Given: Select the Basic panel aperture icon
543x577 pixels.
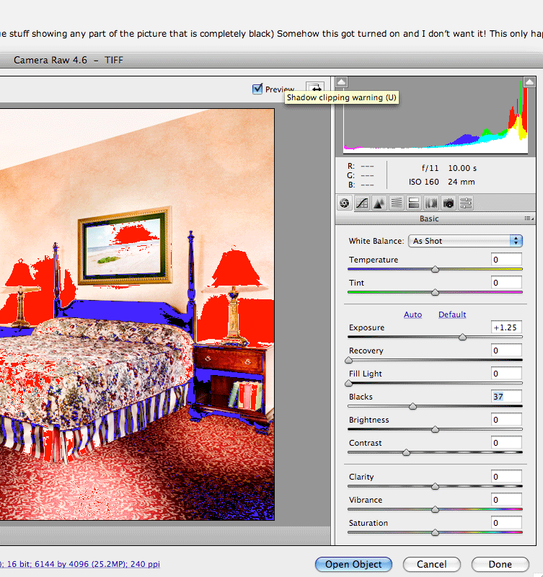Looking at the screenshot, I should tap(345, 203).
